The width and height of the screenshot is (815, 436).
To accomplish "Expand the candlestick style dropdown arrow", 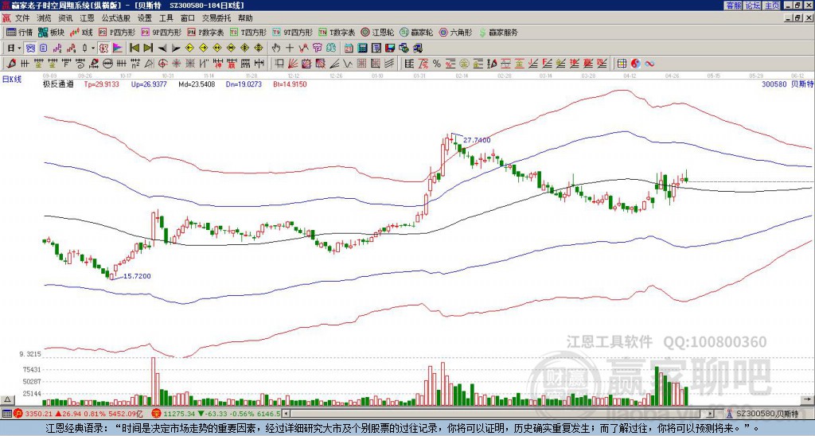I will pyautogui.click(x=93, y=48).
